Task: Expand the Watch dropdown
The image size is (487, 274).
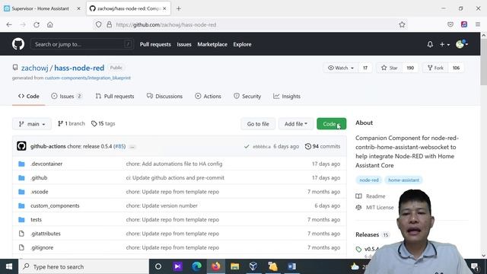Action: pos(341,68)
